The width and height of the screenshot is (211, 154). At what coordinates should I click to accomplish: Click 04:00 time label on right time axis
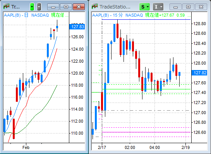point(154,147)
